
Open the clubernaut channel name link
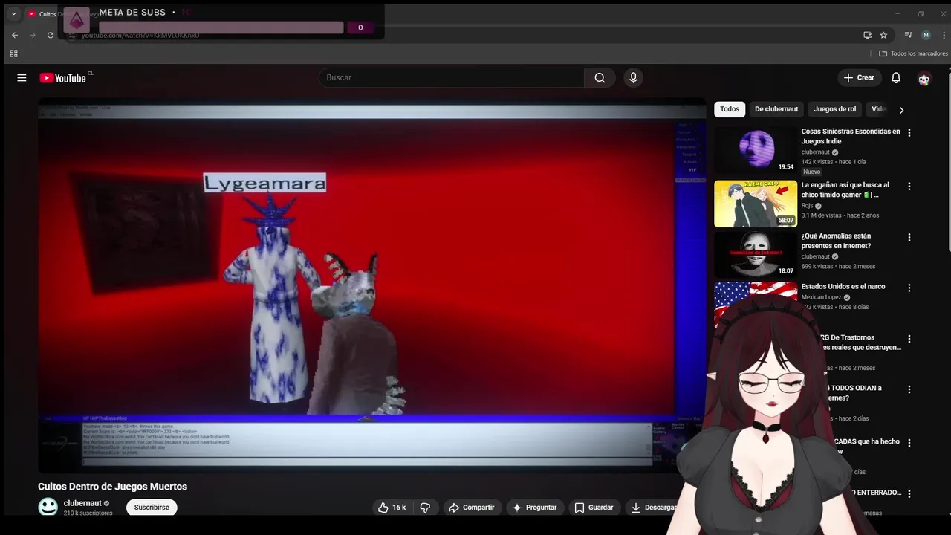point(82,503)
